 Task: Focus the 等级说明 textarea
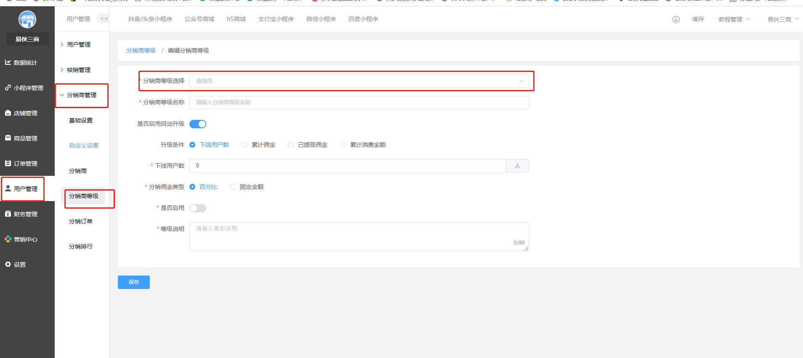[x=359, y=236]
